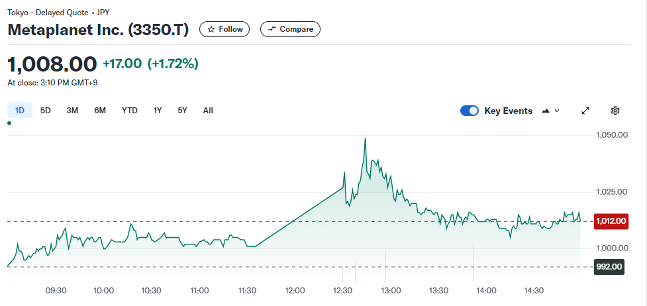Image resolution: width=647 pixels, height=306 pixels.
Task: Click the chart price peak near 12:45
Action: coord(365,138)
